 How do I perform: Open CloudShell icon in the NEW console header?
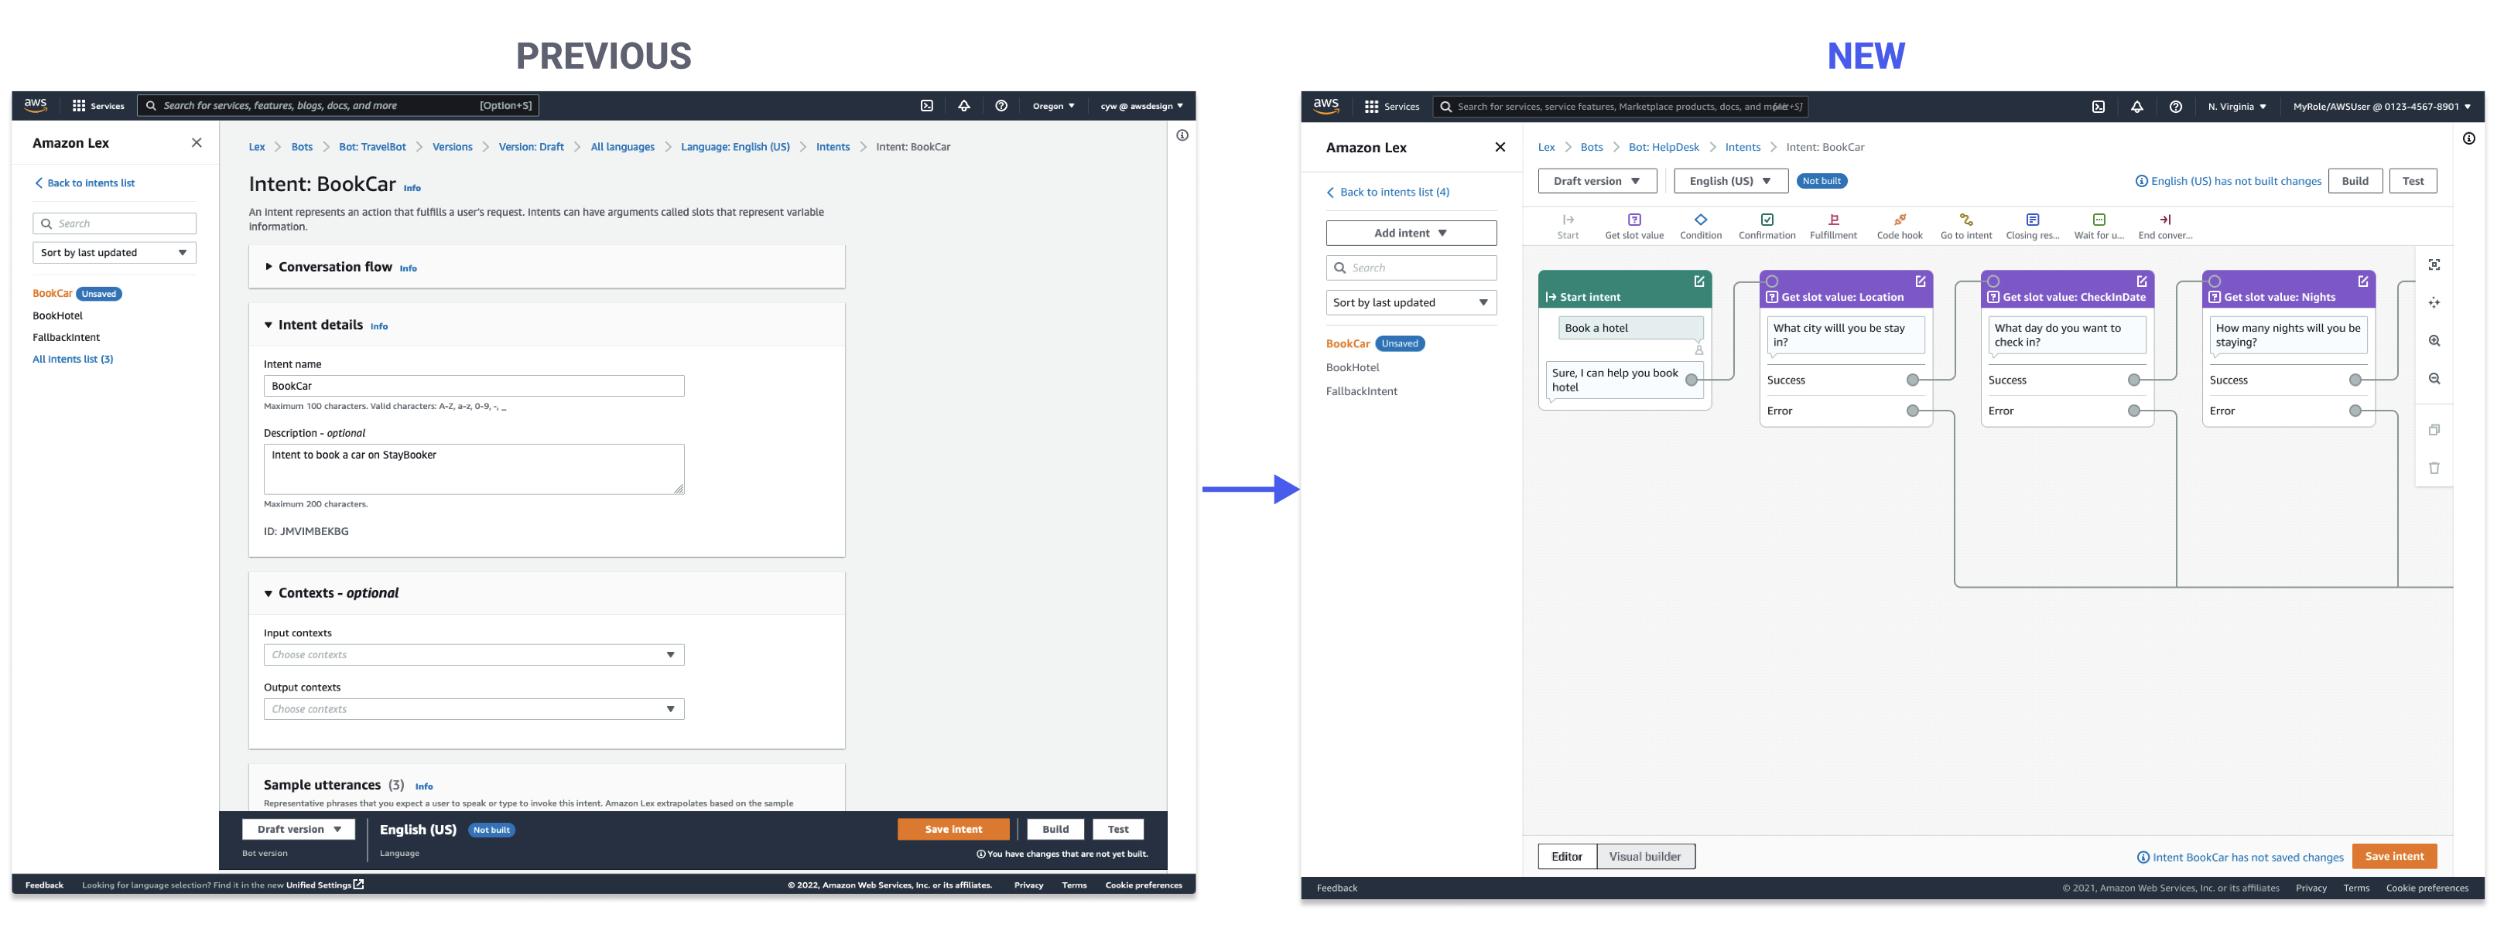click(x=2099, y=107)
